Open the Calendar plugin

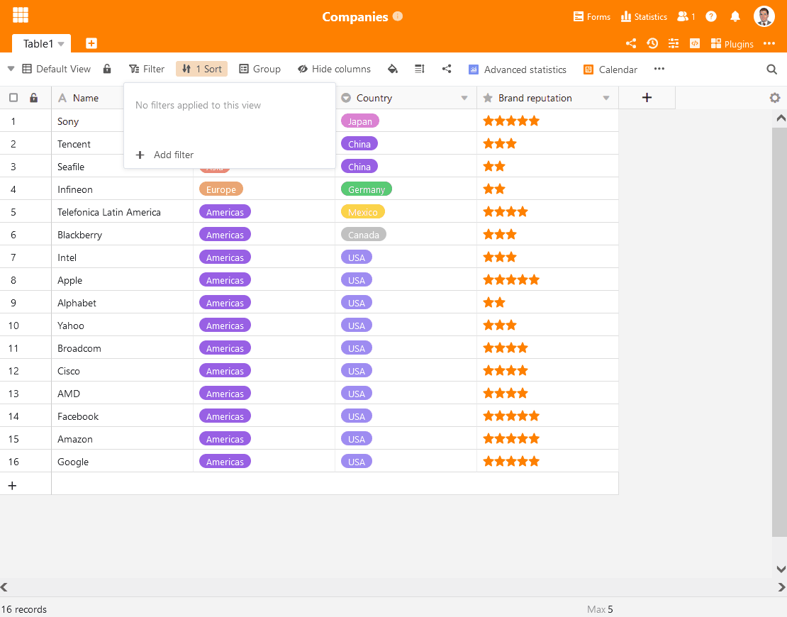click(610, 70)
